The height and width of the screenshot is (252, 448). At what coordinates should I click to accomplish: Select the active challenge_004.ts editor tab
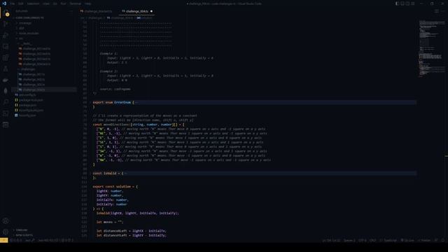(137, 11)
